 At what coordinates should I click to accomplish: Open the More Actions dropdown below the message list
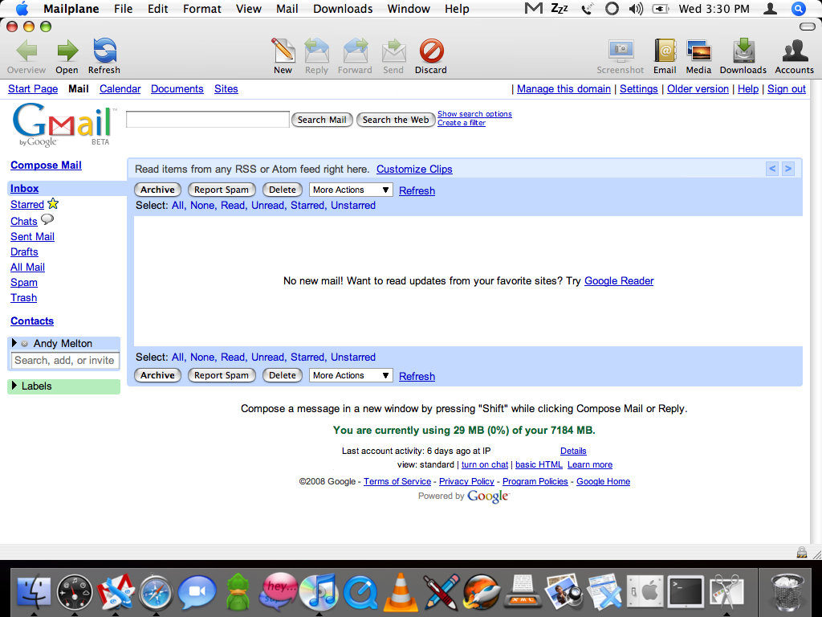click(351, 376)
